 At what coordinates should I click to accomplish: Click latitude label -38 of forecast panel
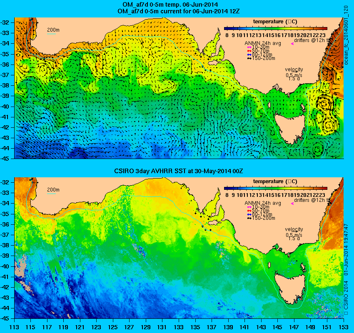coord(5,85)
